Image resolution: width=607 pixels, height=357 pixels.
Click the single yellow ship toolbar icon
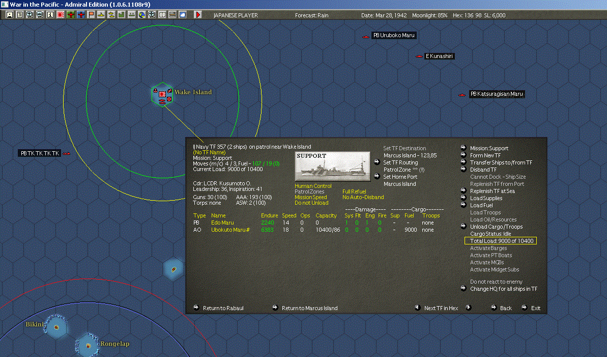click(x=101, y=15)
